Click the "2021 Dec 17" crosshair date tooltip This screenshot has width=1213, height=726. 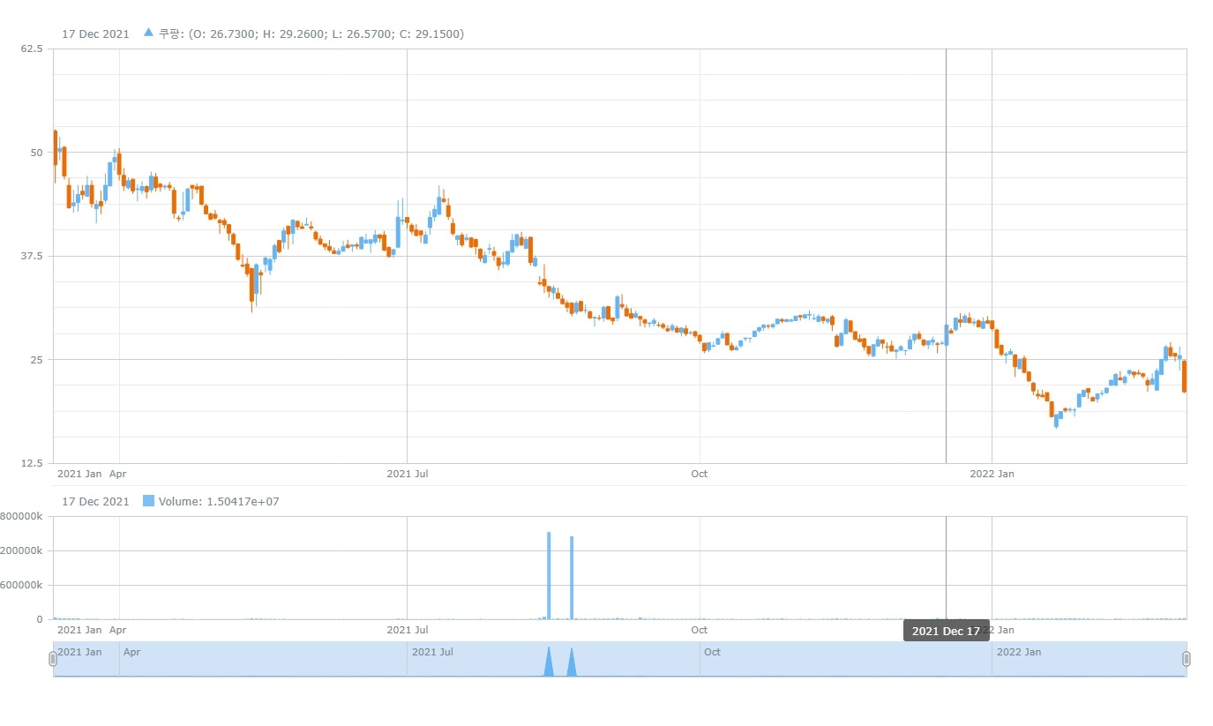tap(946, 631)
